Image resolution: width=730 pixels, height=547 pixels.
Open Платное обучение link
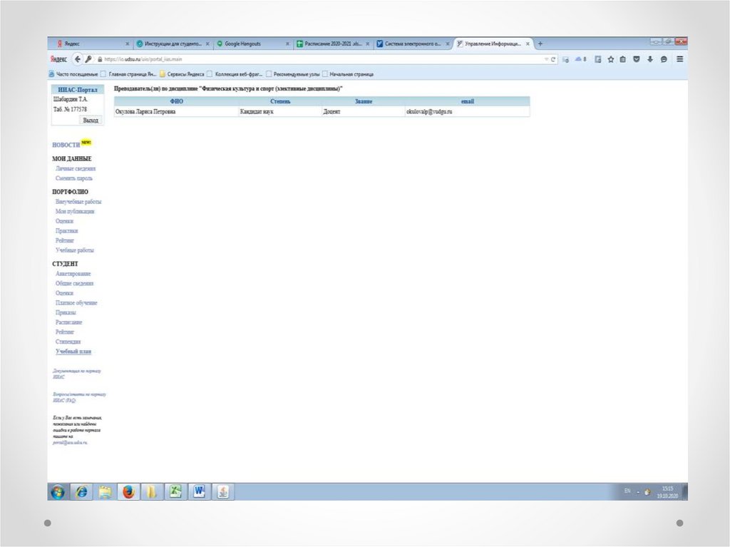(x=76, y=303)
